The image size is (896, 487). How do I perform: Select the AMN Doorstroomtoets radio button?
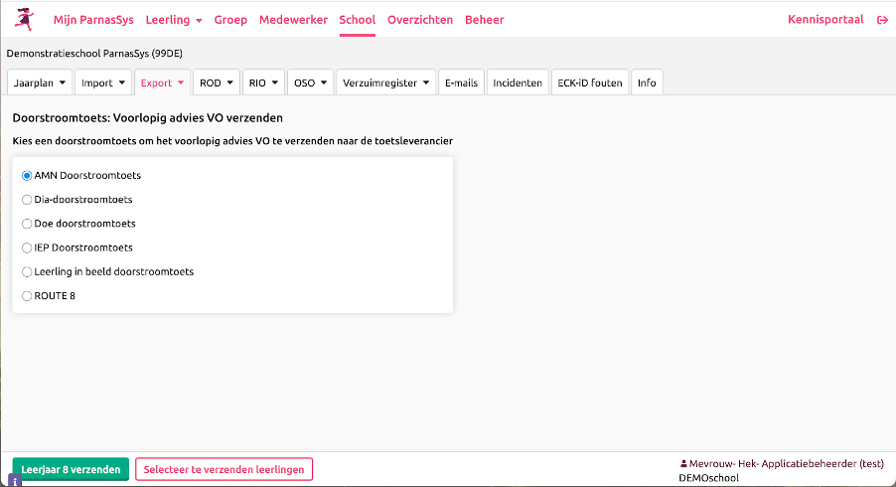pyautogui.click(x=27, y=176)
